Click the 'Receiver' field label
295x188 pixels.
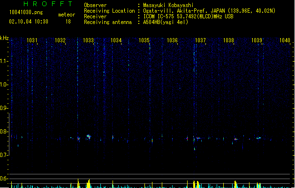pyautogui.click(x=95, y=16)
